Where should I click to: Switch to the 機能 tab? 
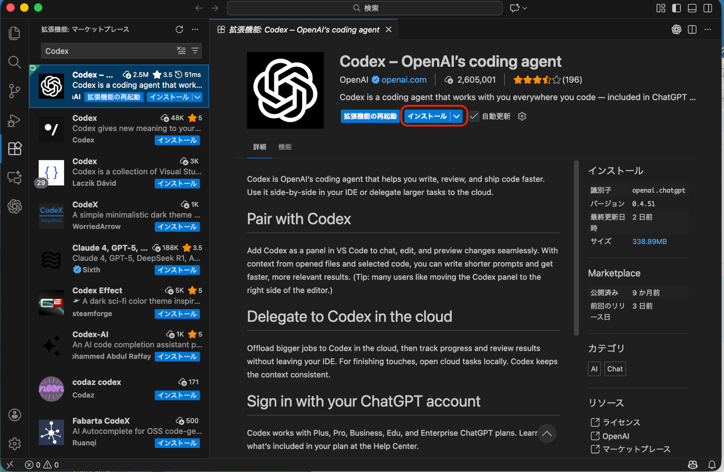coord(285,147)
